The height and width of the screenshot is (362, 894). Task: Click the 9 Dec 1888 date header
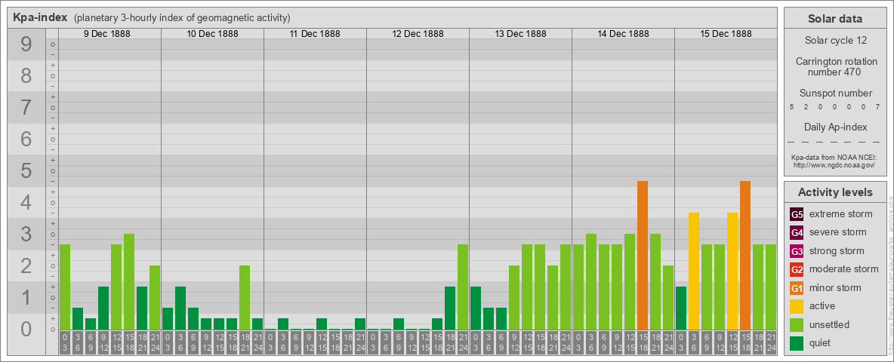(x=107, y=34)
